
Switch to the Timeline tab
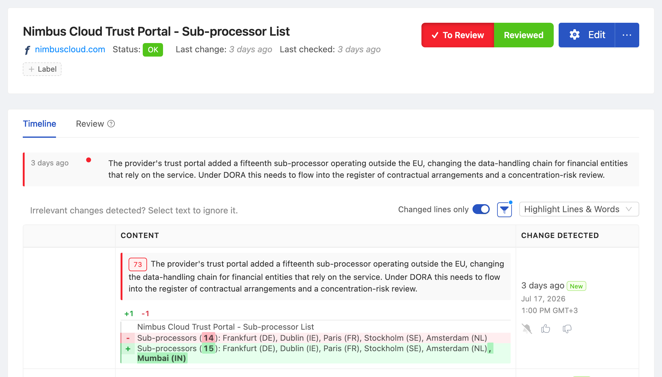click(x=39, y=124)
